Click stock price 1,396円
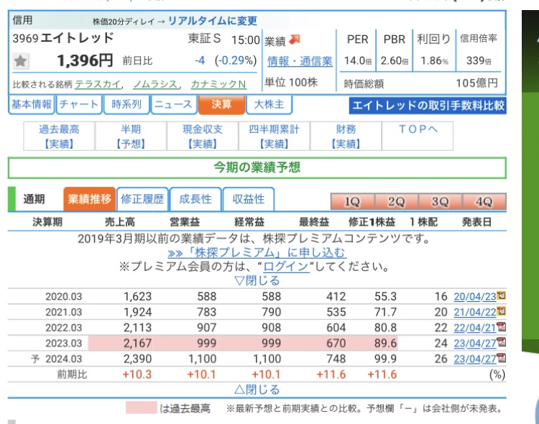The image size is (539, 424). pyautogui.click(x=85, y=60)
